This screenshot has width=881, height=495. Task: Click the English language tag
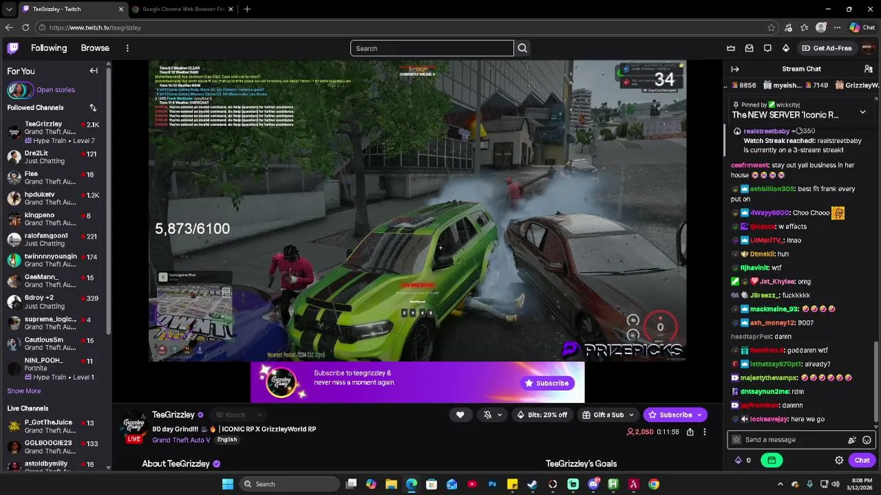click(x=226, y=440)
